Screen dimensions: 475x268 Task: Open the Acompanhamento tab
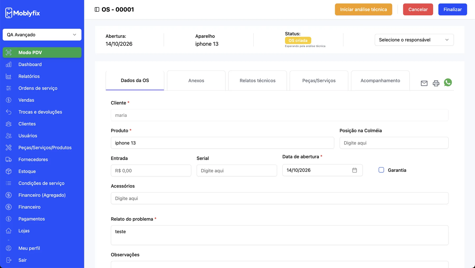[x=380, y=81]
